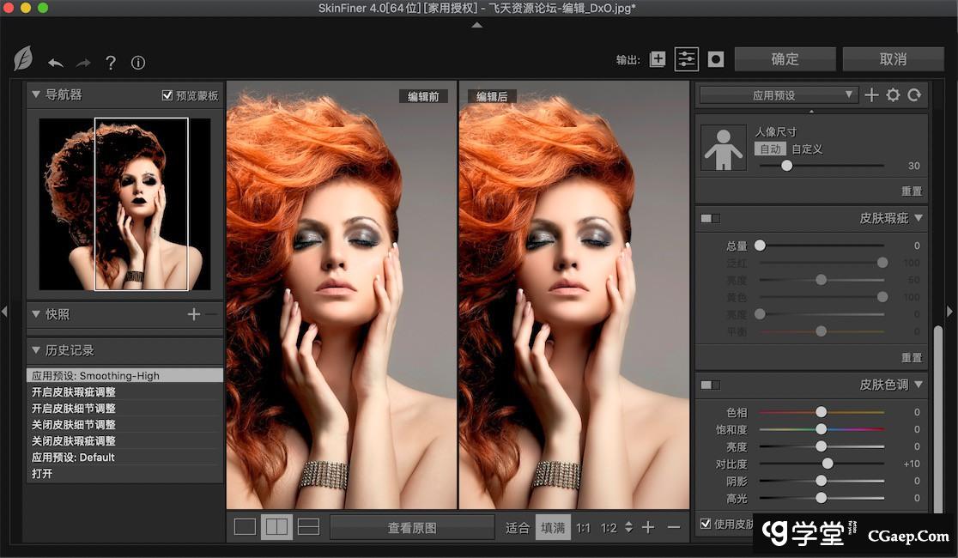Viewport: 958px width, 558px height.
Task: Uncheck the 预览蒙板 checkbox
Action: (167, 95)
